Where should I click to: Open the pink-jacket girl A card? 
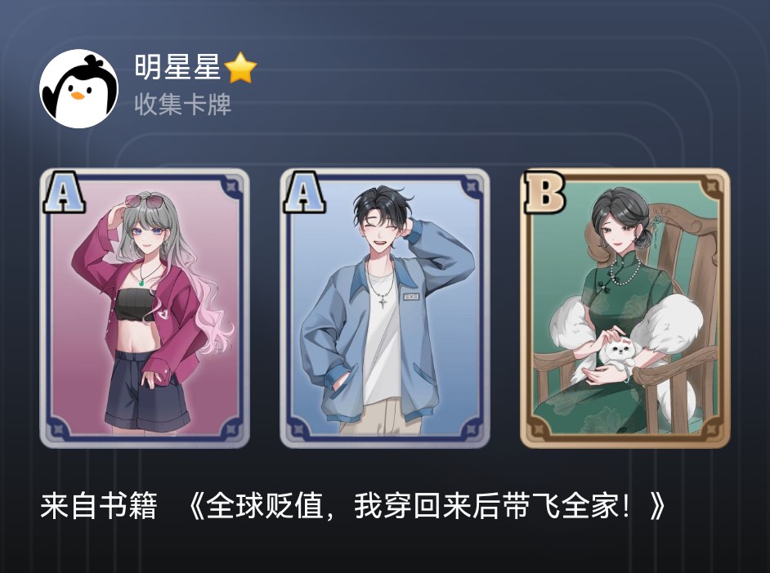click(145, 308)
